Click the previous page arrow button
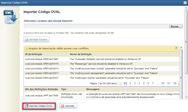Viewport: 188px width, 112px height. pyautogui.click(x=121, y=83)
